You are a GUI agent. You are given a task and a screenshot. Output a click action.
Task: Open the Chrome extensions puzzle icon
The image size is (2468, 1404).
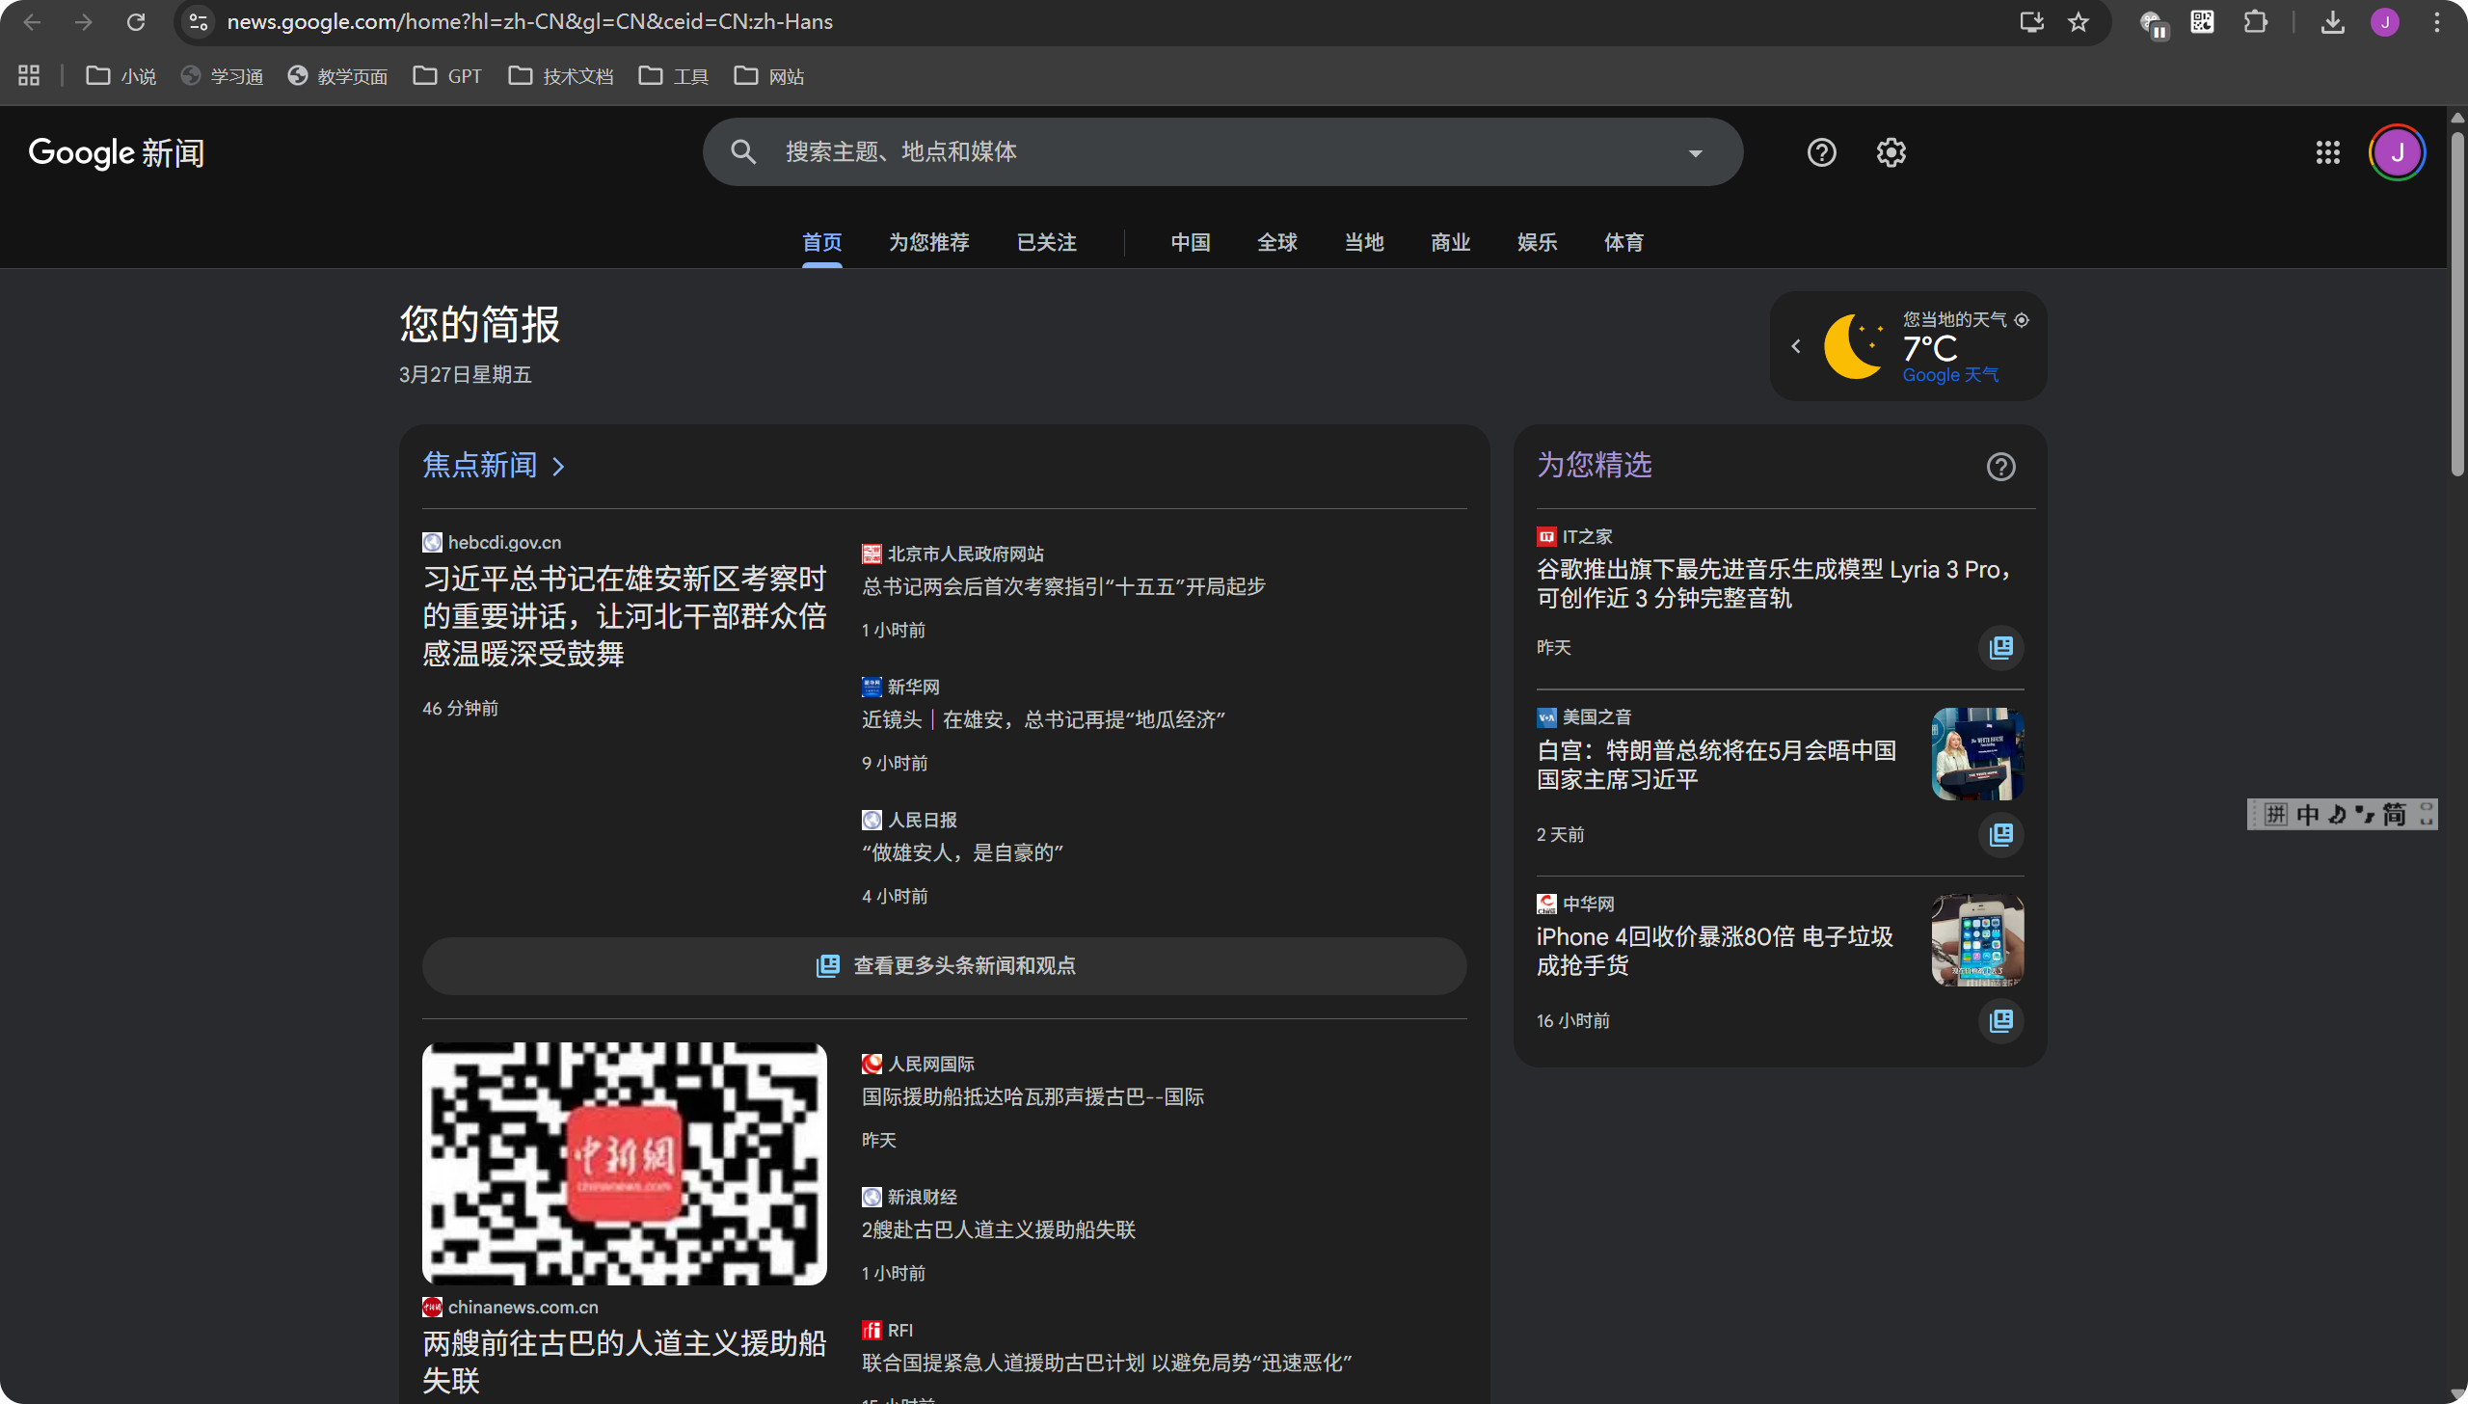(x=2255, y=22)
